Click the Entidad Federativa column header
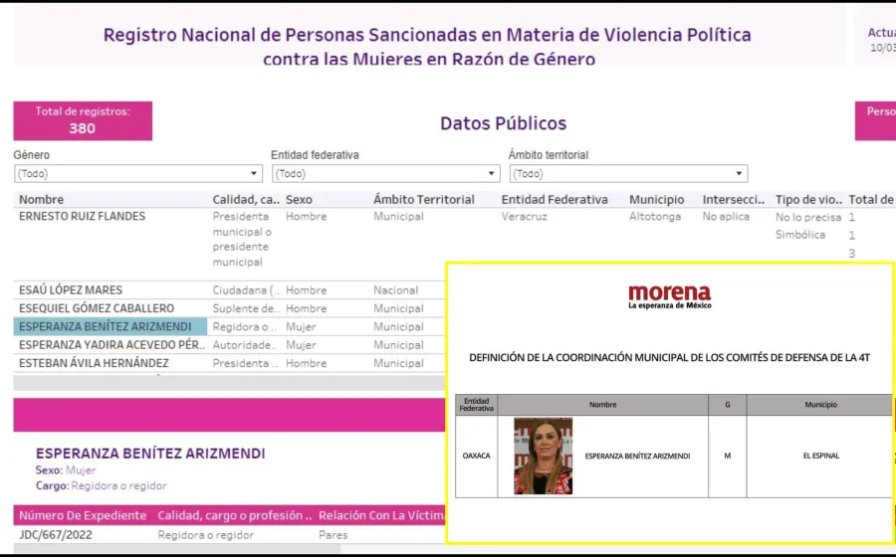The width and height of the screenshot is (896, 557). (x=555, y=199)
